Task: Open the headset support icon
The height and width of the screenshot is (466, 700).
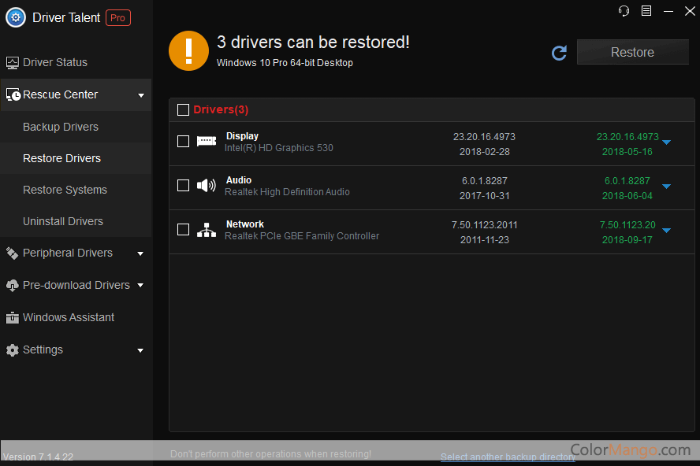Action: (624, 10)
